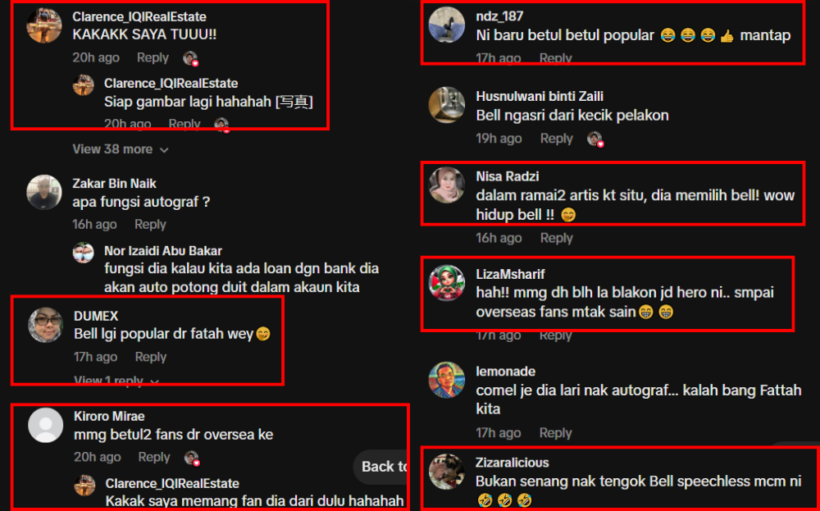Expand View 1 reply under DUMEX comment
The image size is (820, 511).
[x=116, y=381]
